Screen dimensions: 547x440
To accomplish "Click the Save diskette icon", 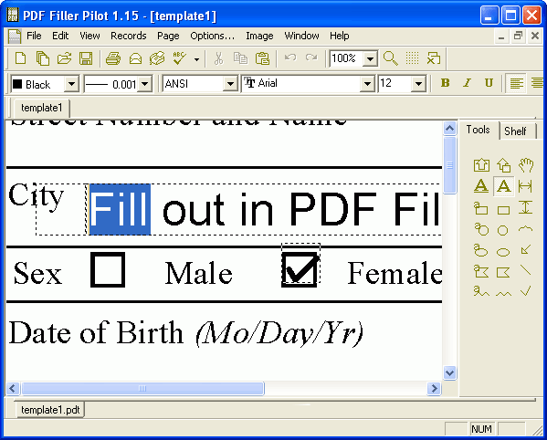I will click(86, 58).
